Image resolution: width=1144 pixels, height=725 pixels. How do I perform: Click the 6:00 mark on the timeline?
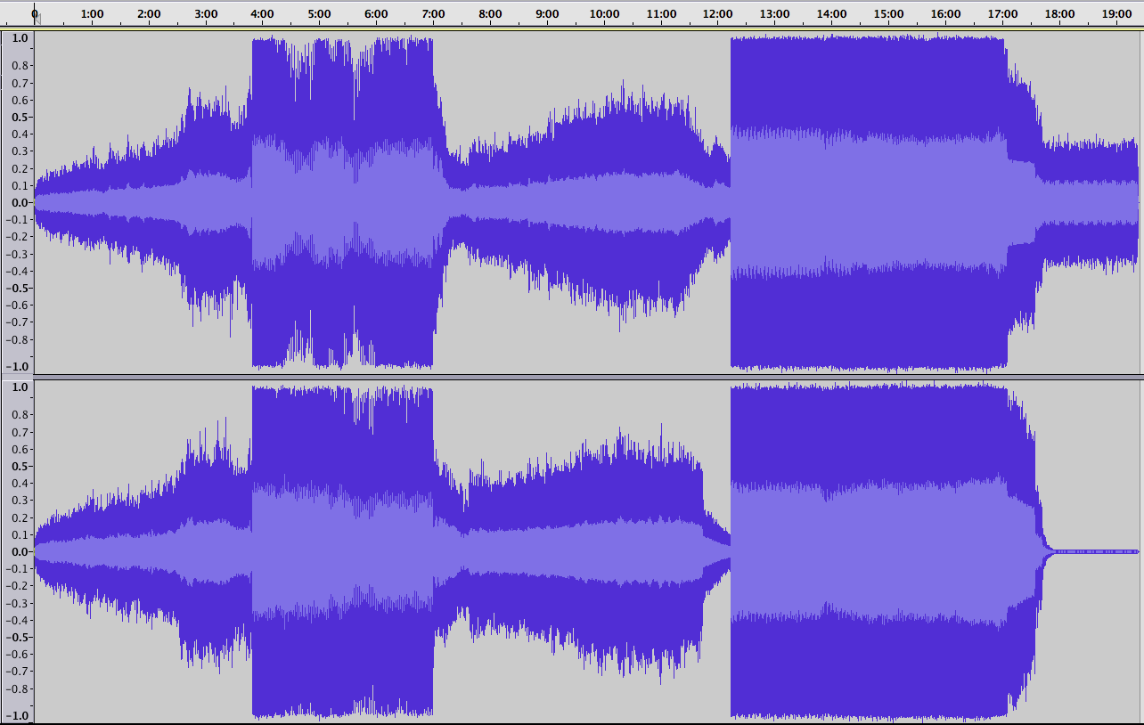click(376, 14)
